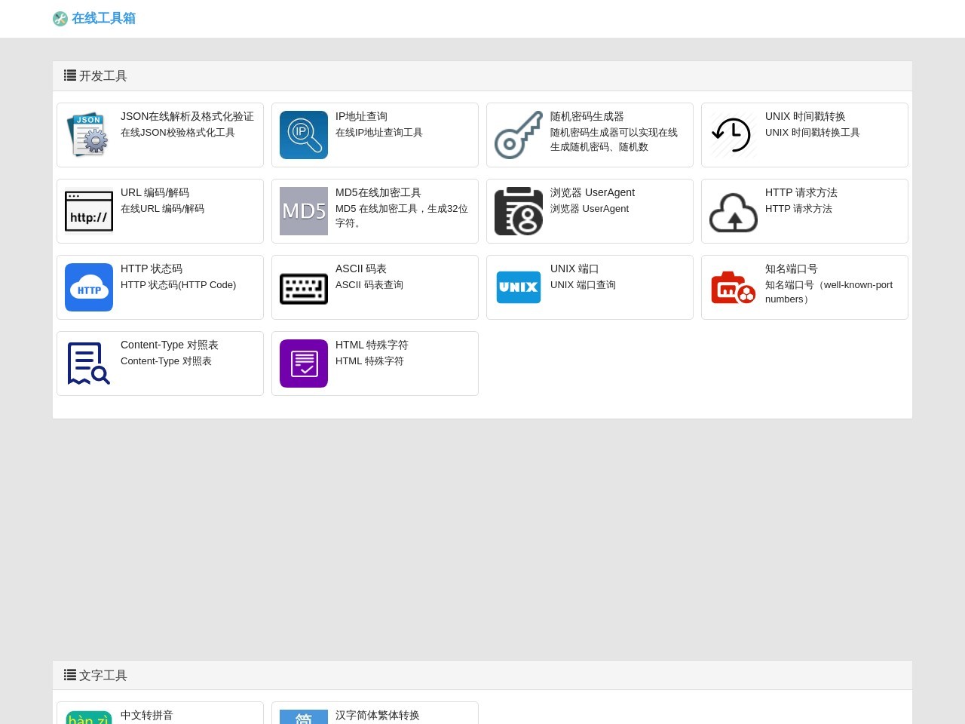Open UNIX 端口 title link
This screenshot has height=724, width=965.
coord(574,268)
